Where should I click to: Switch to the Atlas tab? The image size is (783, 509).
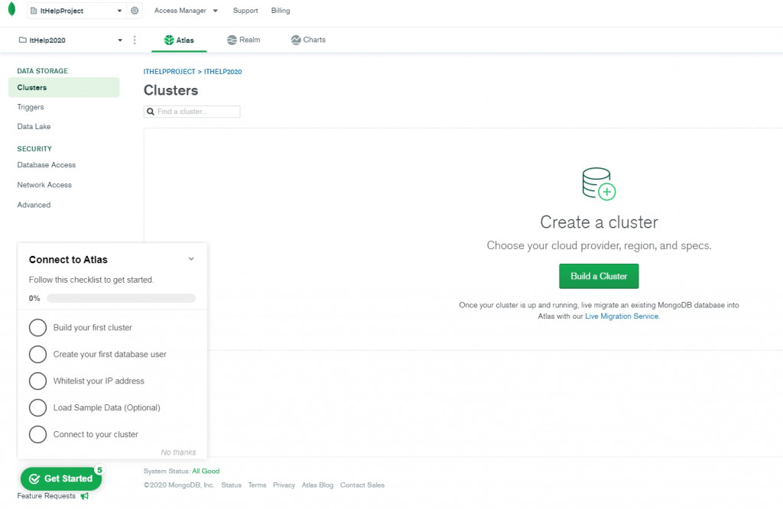tap(179, 40)
